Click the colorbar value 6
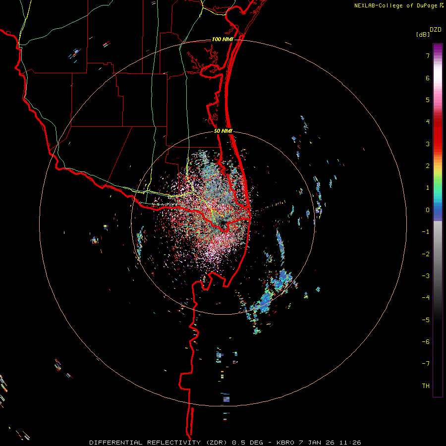This screenshot has width=446, height=446. [428, 78]
